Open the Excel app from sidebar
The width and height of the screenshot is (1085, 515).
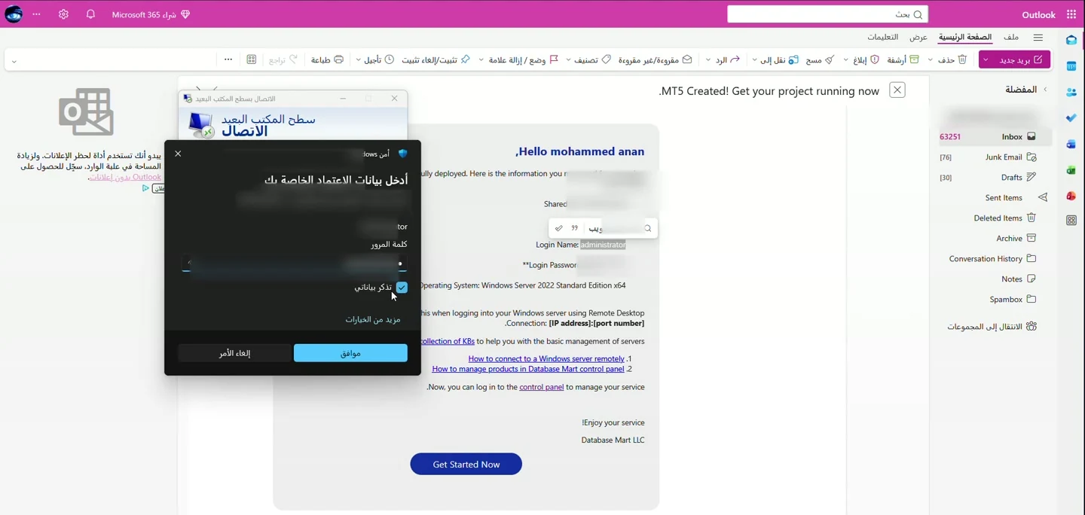click(1071, 170)
